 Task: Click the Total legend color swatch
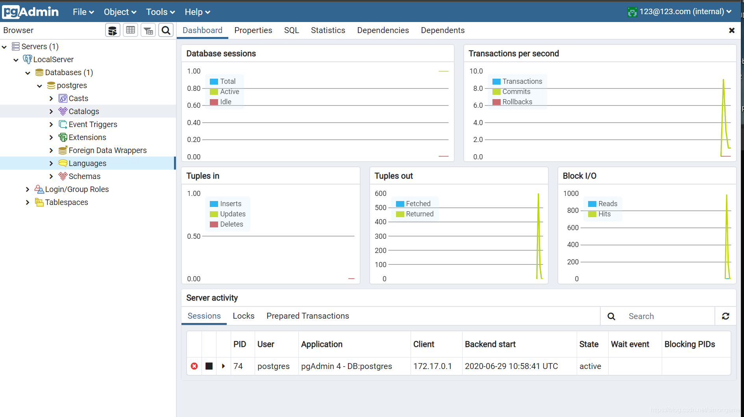(214, 81)
